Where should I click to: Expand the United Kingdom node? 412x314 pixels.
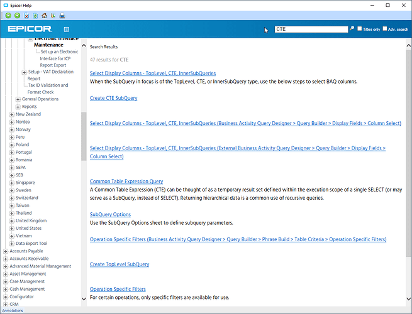point(11,221)
